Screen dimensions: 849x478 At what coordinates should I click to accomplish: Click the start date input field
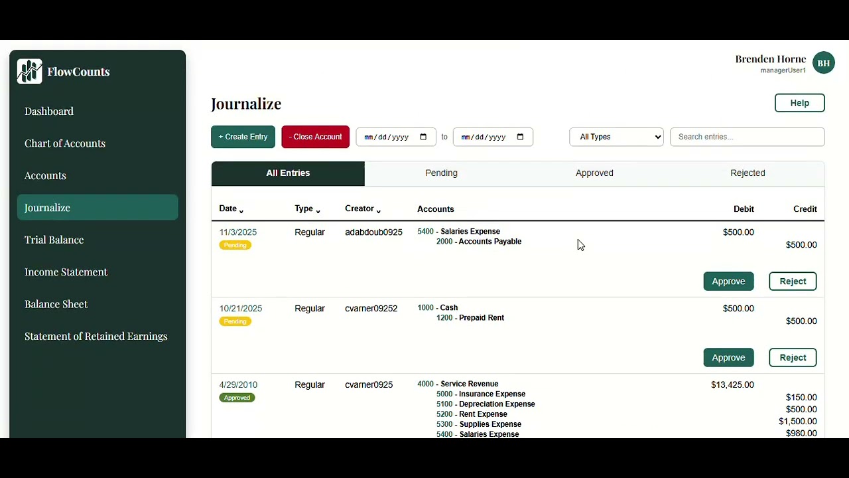click(x=396, y=137)
